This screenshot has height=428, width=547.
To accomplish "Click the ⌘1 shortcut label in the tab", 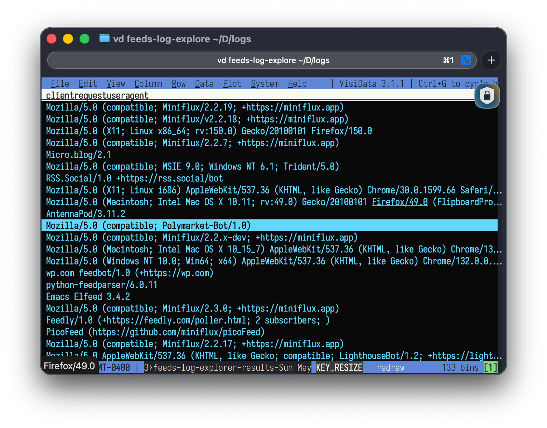I will [448, 60].
